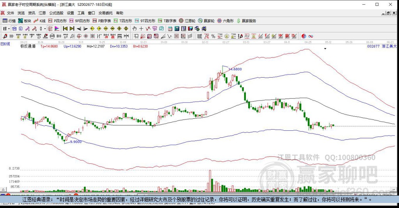The width and height of the screenshot is (399, 208).
Task: Open the 文件 menu
Action: tap(11, 13)
